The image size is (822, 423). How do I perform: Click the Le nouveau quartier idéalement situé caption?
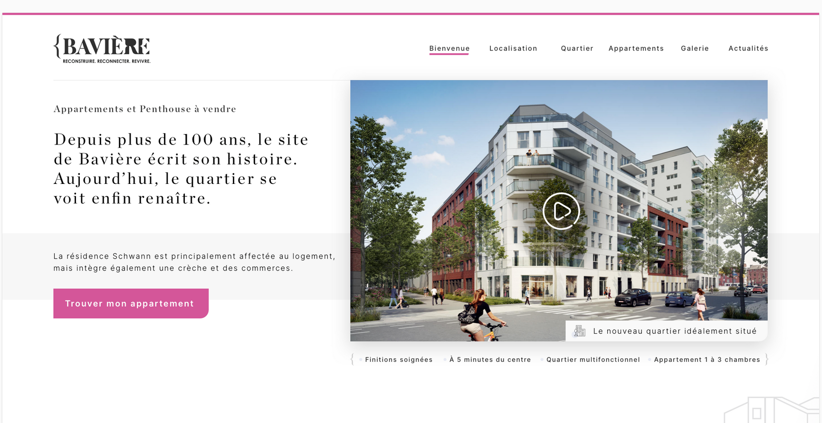pyautogui.click(x=675, y=331)
